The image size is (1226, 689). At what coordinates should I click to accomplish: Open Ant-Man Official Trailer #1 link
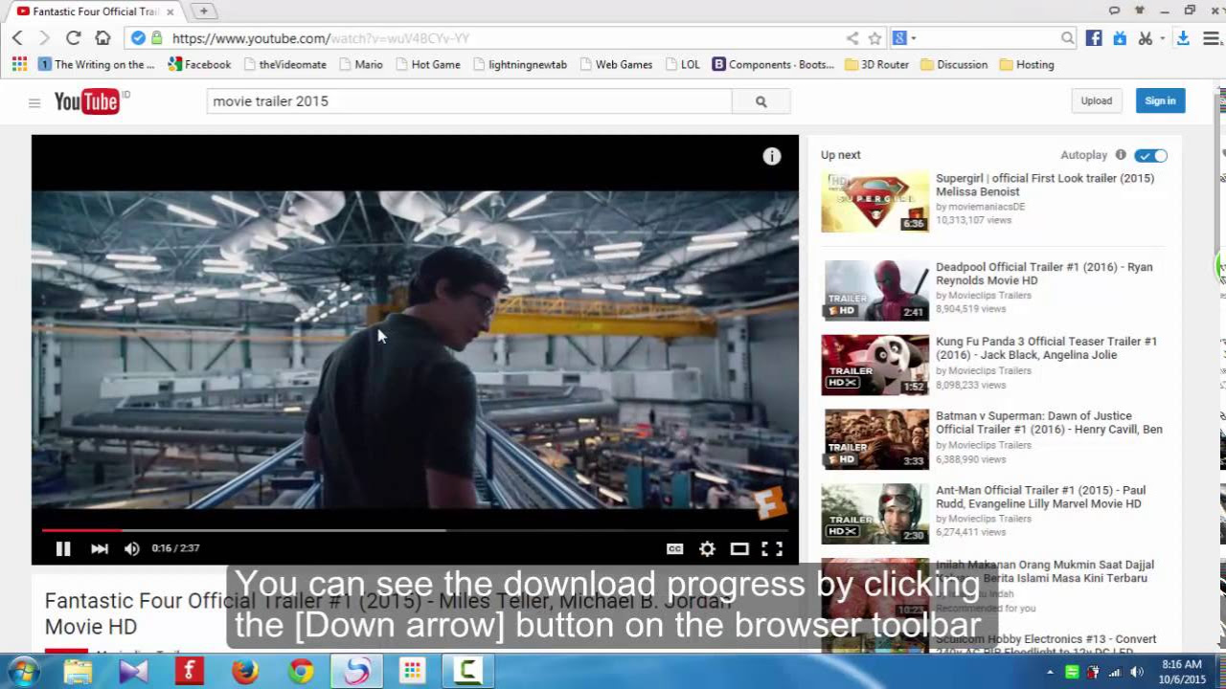1040,497
